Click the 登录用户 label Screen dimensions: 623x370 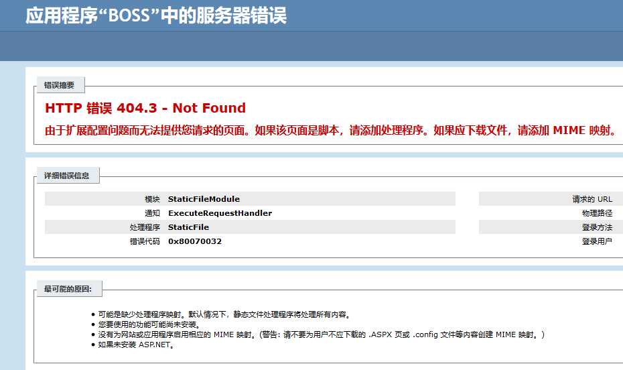pos(597,241)
